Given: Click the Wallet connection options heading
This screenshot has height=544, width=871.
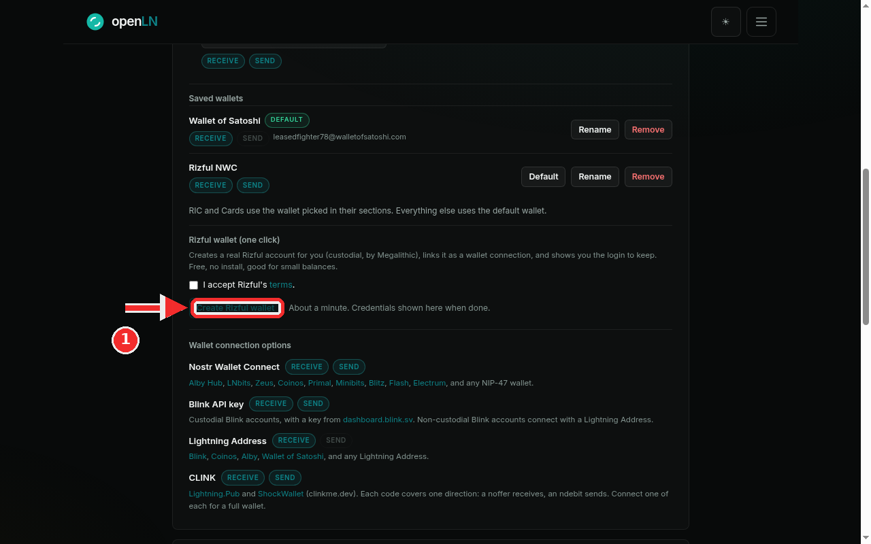Looking at the screenshot, I should [240, 345].
